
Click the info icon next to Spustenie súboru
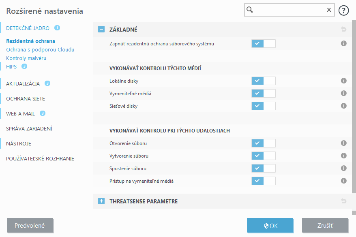click(x=343, y=168)
